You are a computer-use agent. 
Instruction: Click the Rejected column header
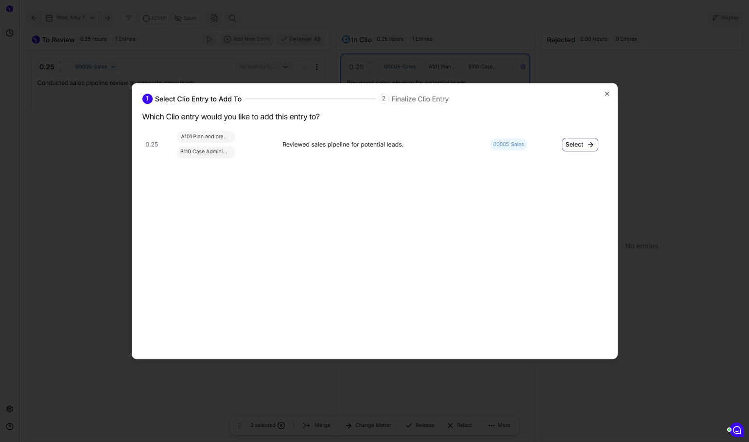tap(561, 40)
